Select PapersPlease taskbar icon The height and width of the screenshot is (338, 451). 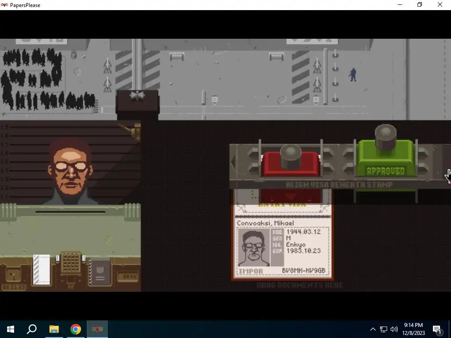(x=97, y=329)
